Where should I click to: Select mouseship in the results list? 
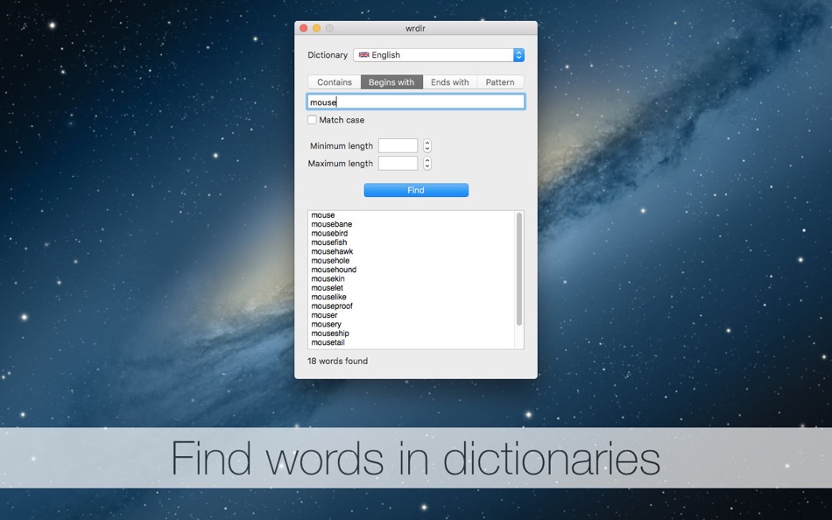pos(330,334)
